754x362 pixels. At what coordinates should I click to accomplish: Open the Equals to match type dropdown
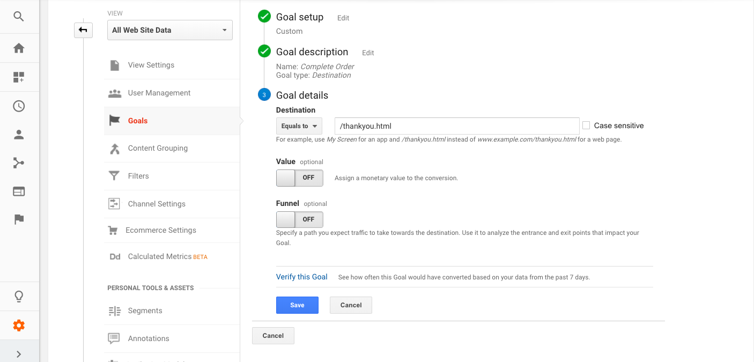pyautogui.click(x=299, y=126)
